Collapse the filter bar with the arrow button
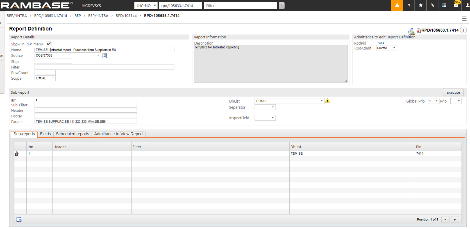Viewport: 470px width, 229px height. pos(281,6)
